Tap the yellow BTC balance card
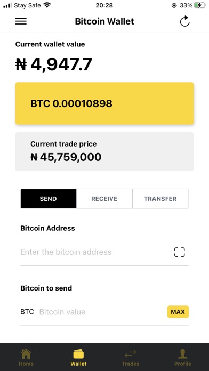 coord(104,103)
